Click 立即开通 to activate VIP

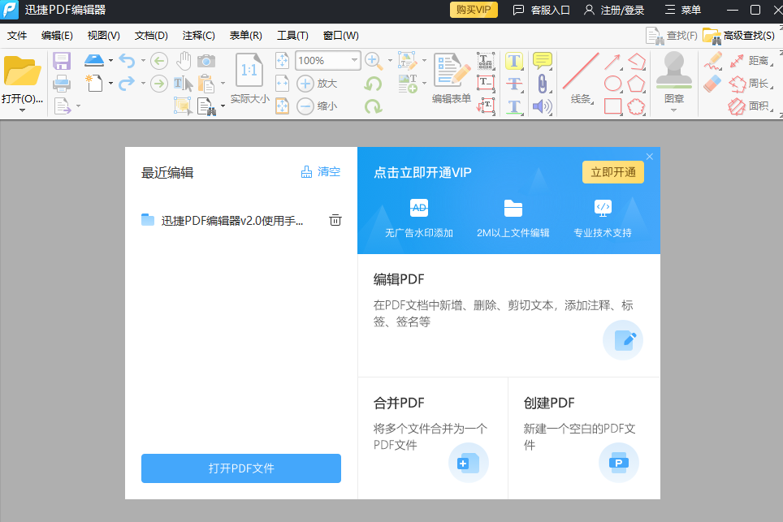pos(612,172)
